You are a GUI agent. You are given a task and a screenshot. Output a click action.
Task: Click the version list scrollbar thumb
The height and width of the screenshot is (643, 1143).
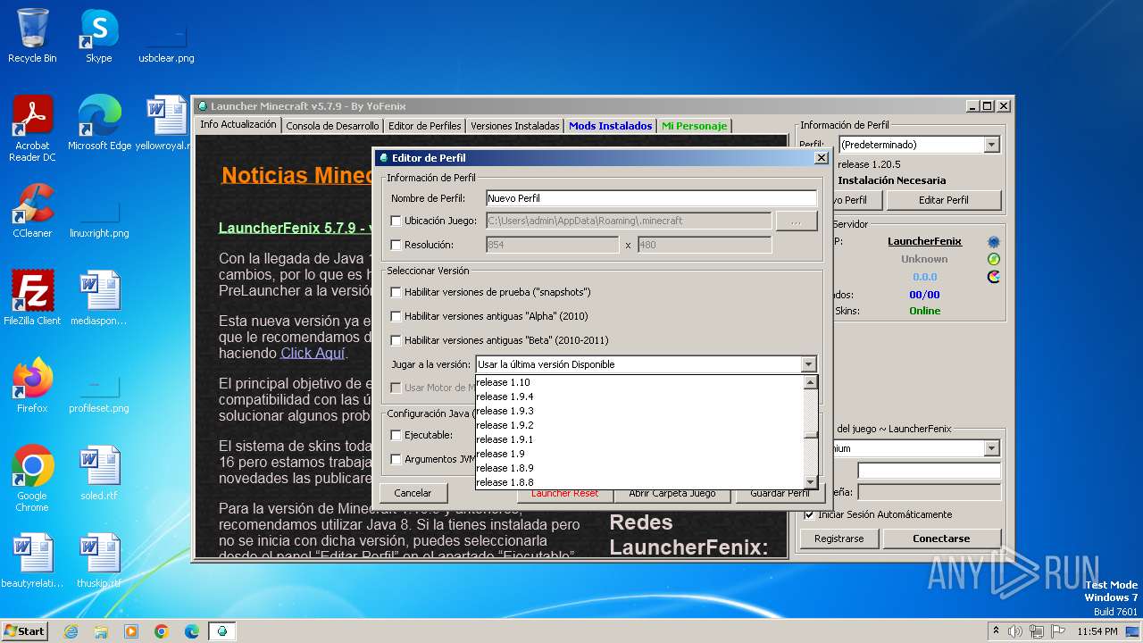click(x=811, y=436)
